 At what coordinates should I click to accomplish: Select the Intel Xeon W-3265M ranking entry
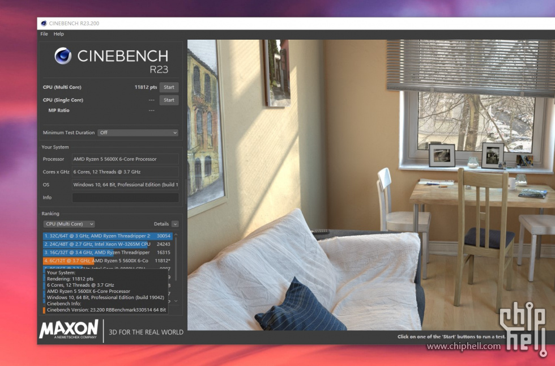(x=108, y=244)
